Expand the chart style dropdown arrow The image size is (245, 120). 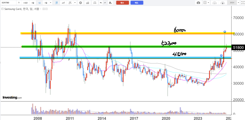(x=75, y=3)
